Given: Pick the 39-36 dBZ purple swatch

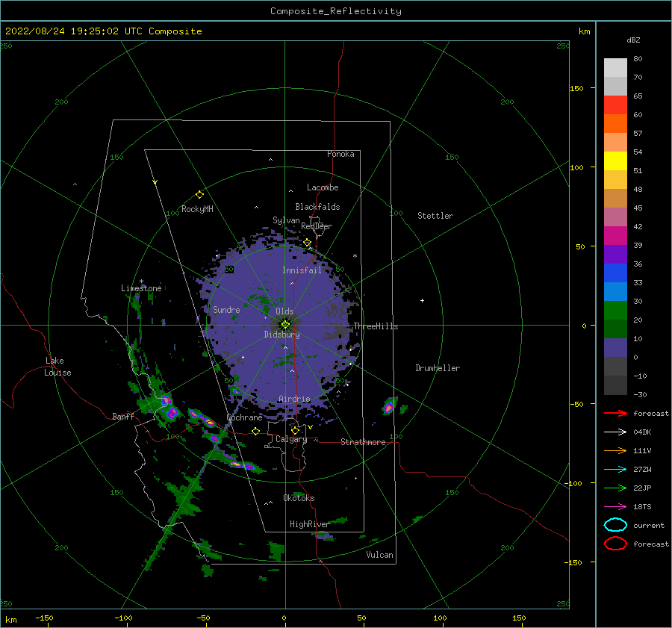Looking at the screenshot, I should (x=615, y=254).
